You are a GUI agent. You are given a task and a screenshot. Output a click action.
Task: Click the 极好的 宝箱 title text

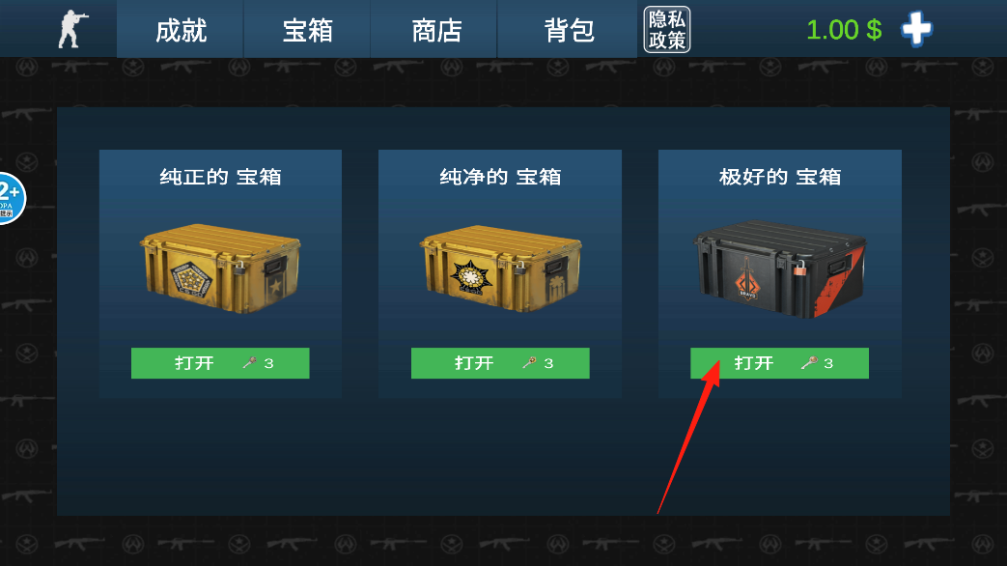tap(780, 177)
